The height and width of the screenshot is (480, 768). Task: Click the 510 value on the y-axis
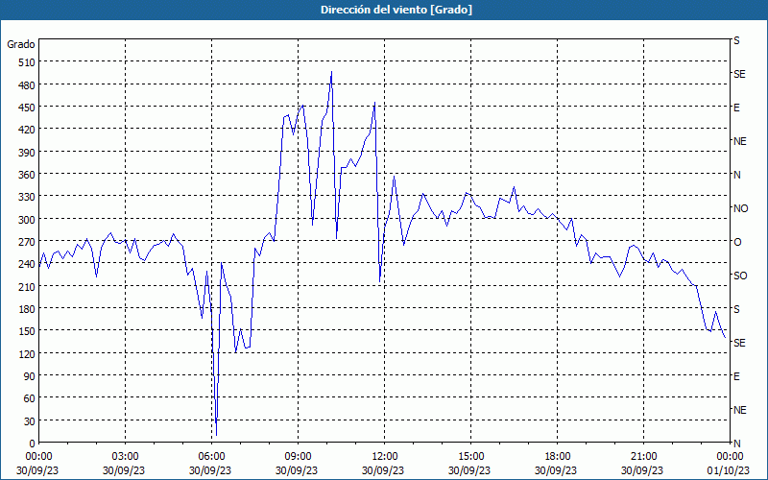pos(27,62)
